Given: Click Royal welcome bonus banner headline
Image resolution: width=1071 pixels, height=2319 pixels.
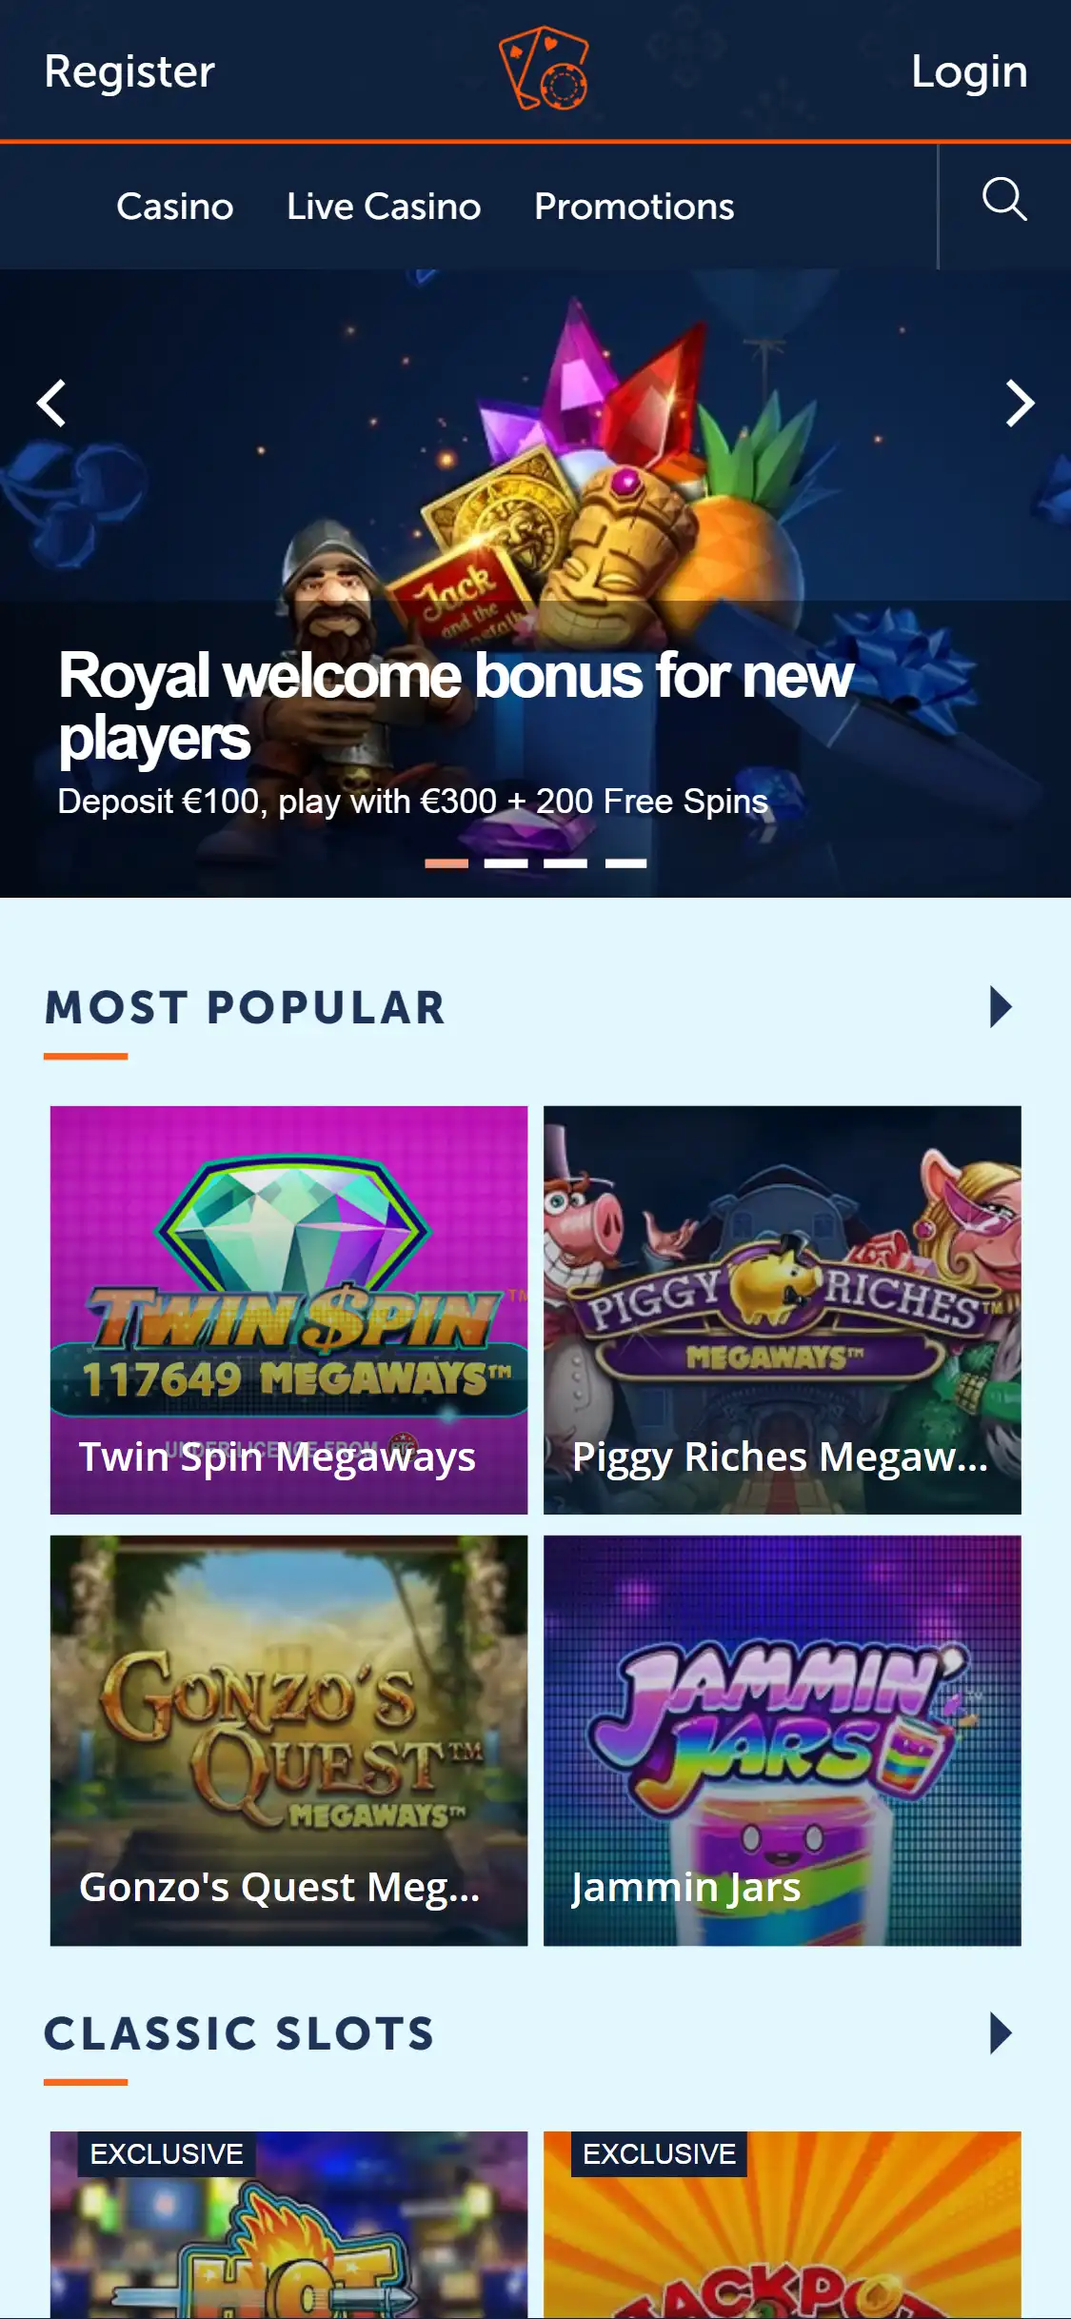Looking at the screenshot, I should (x=456, y=706).
